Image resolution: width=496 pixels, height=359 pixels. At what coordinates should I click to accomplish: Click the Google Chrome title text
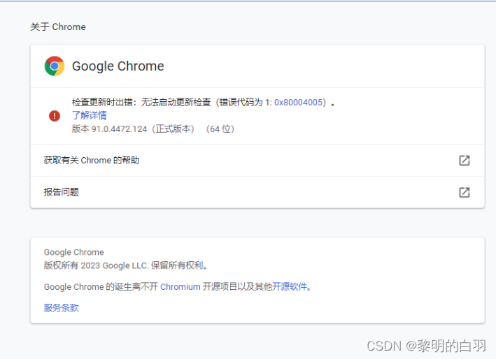click(x=118, y=66)
